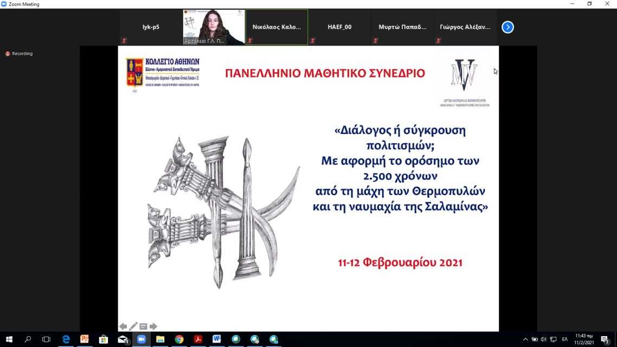Image resolution: width=617 pixels, height=347 pixels.
Task: Open the Windows Start menu
Action: pyautogui.click(x=9, y=339)
